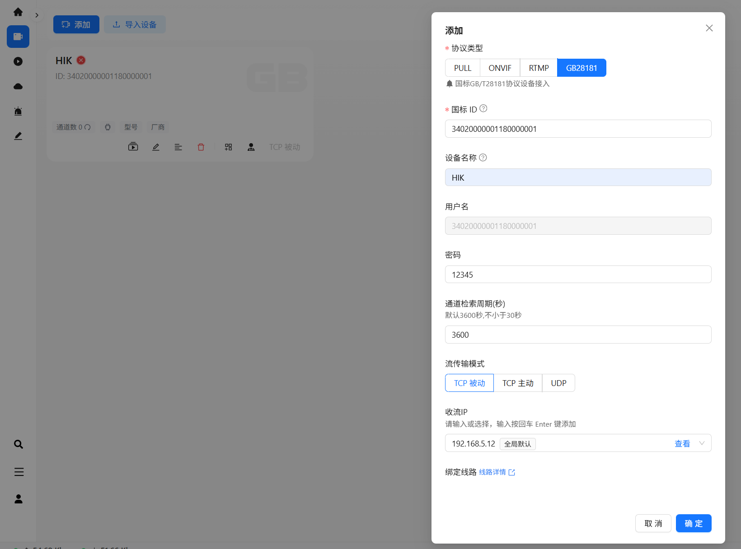Image resolution: width=741 pixels, height=549 pixels.
Task: Click the 密码 password input field
Action: (578, 274)
